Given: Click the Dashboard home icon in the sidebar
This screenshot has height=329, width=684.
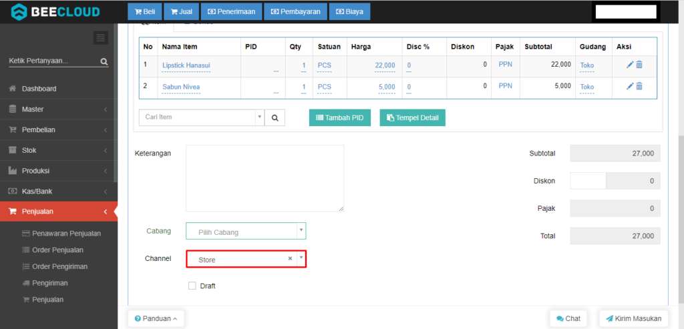Looking at the screenshot, I should tap(13, 89).
